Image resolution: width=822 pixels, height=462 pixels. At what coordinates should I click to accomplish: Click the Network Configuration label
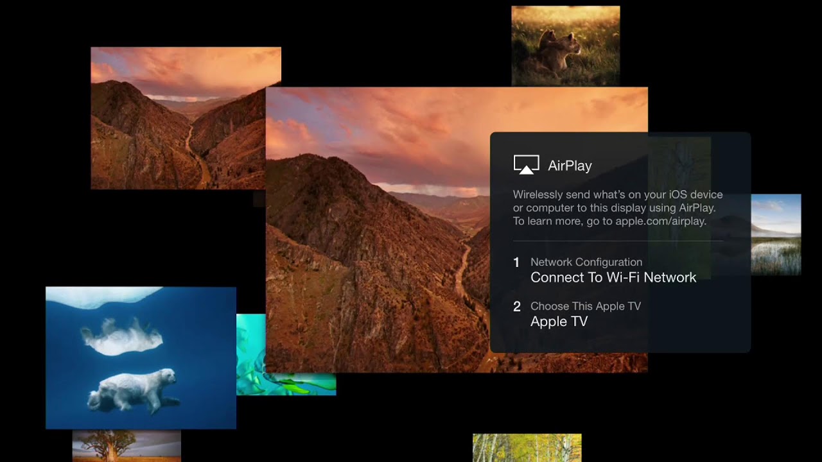[x=586, y=262]
